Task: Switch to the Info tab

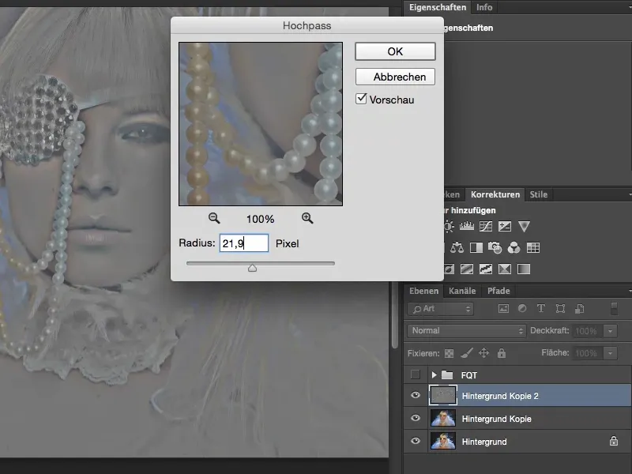Action: coord(484,7)
